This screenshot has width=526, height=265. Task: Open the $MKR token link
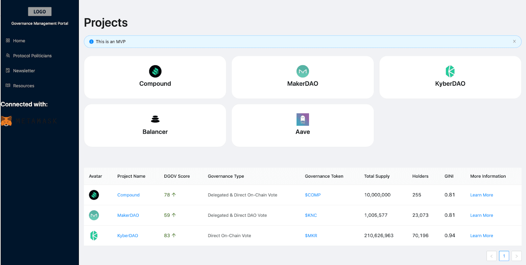pos(311,236)
